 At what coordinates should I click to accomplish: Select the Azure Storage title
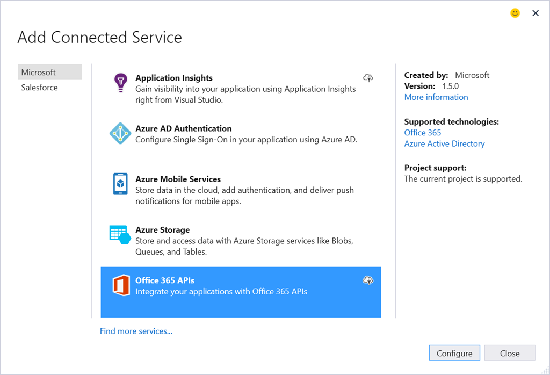tap(162, 230)
